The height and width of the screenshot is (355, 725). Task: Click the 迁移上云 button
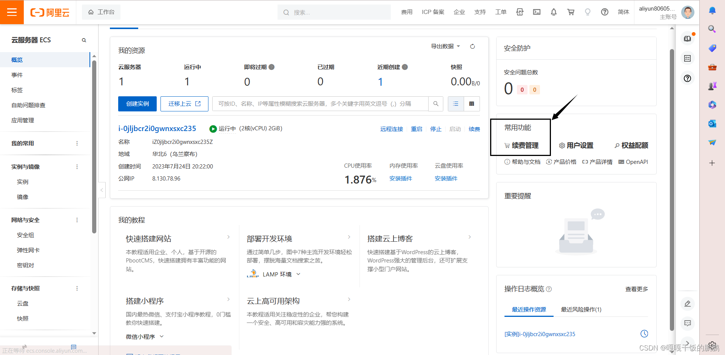(184, 103)
